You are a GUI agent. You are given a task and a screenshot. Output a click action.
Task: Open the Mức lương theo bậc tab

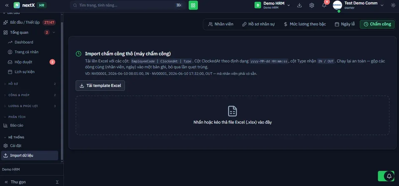[305, 24]
